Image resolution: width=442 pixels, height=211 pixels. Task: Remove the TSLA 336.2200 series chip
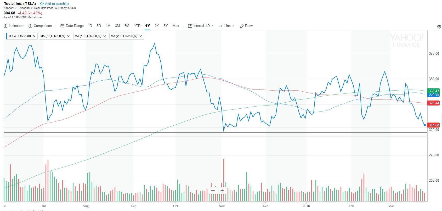(34, 36)
